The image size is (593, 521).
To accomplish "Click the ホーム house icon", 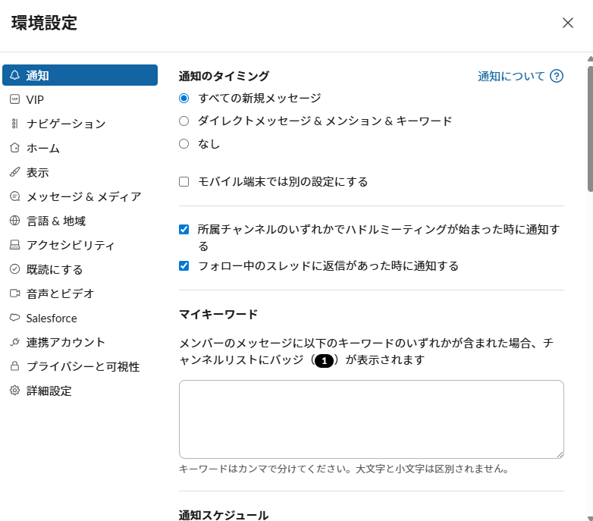I will (14, 148).
